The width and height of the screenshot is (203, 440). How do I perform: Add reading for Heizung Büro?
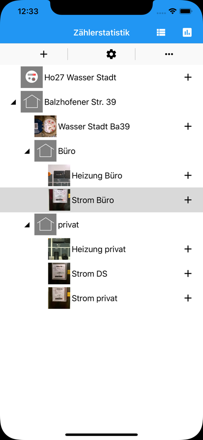pyautogui.click(x=188, y=176)
